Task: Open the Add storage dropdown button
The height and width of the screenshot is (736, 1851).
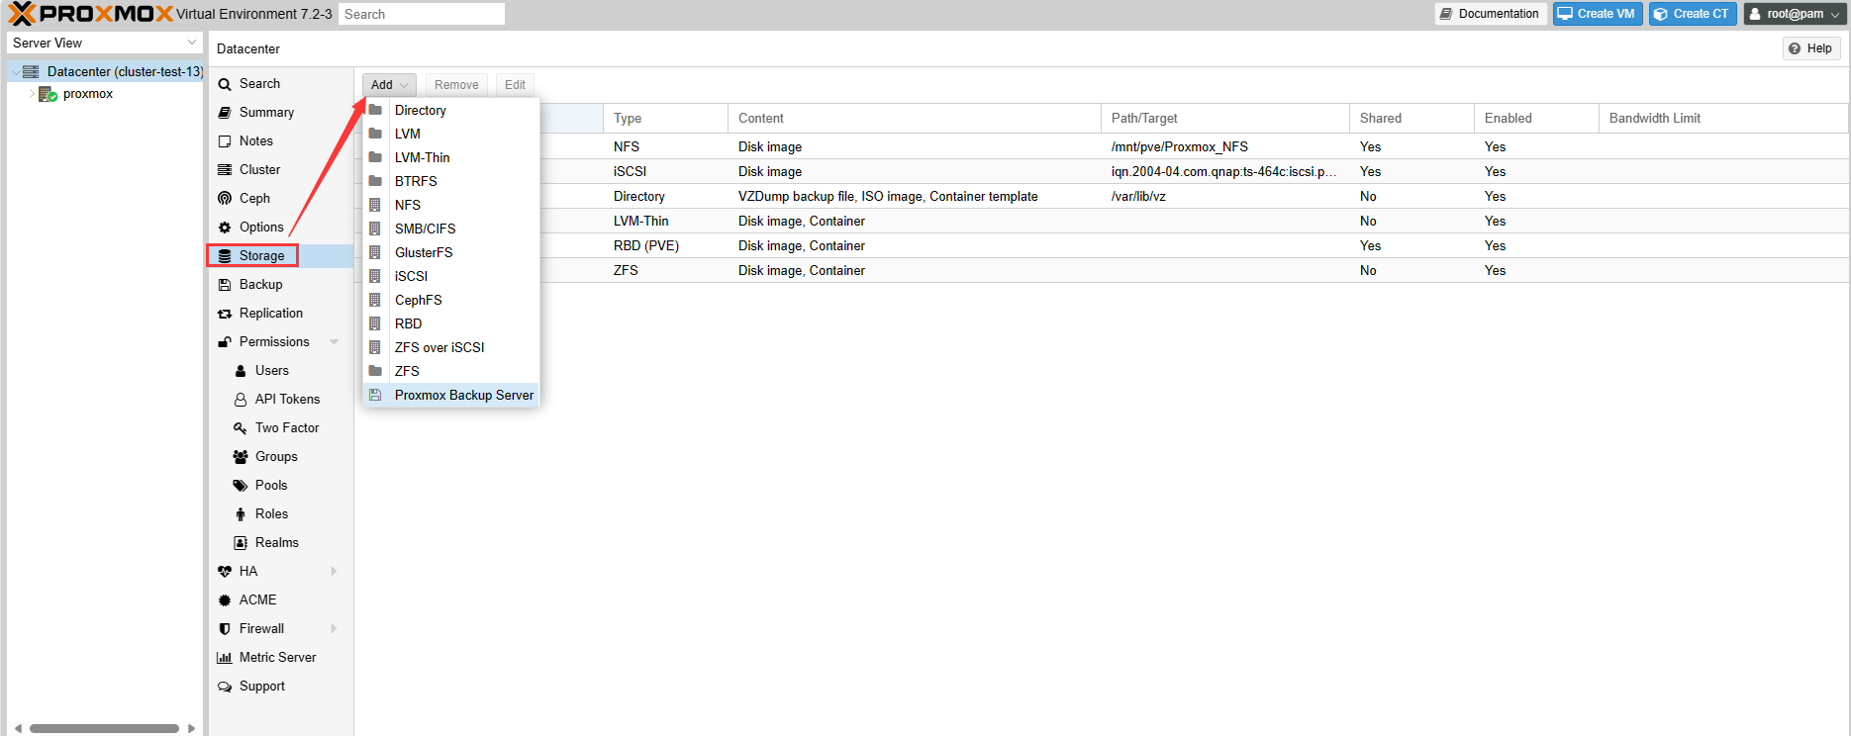Action: pyautogui.click(x=389, y=85)
